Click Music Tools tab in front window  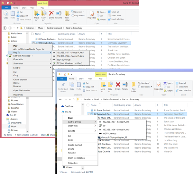click(x=101, y=74)
